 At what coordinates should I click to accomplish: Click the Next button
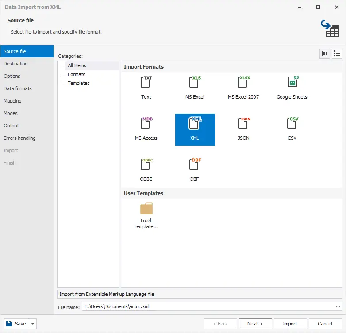point(255,324)
